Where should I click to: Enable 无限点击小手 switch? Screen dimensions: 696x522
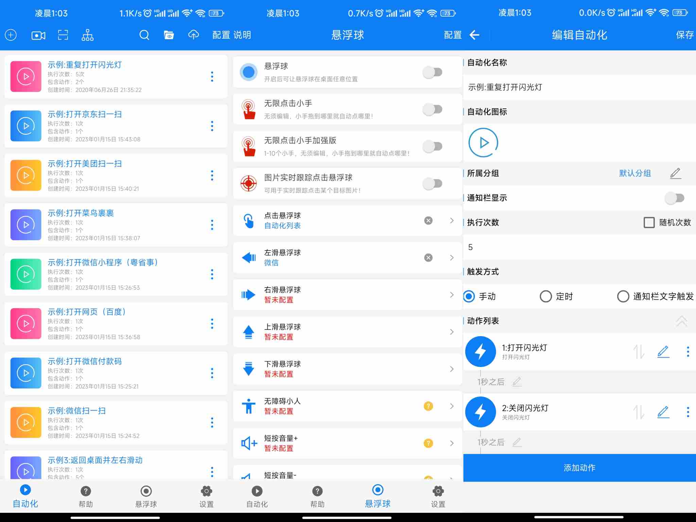tap(433, 109)
